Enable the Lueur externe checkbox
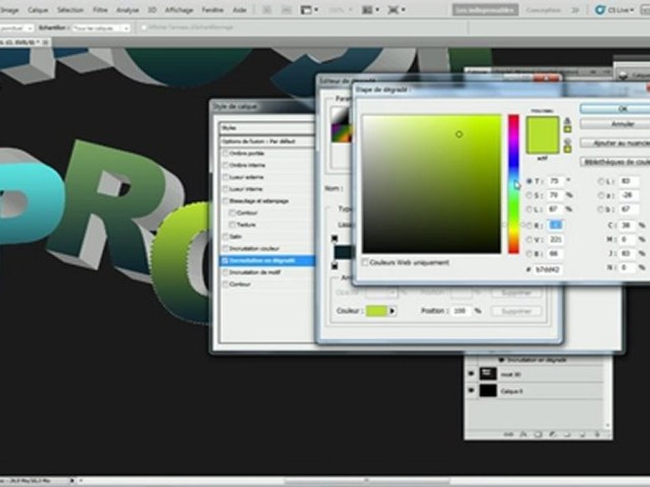This screenshot has height=487, width=650. [225, 177]
